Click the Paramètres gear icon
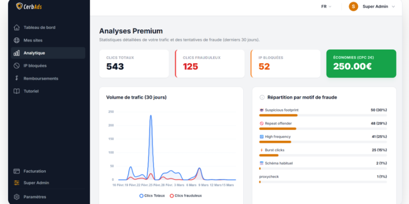The image size is (409, 204). click(x=16, y=197)
